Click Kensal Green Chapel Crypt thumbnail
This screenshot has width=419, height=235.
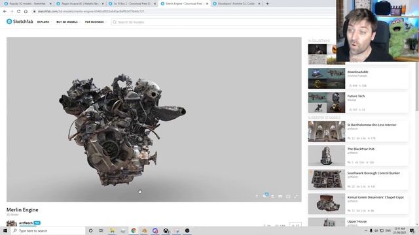(327, 204)
